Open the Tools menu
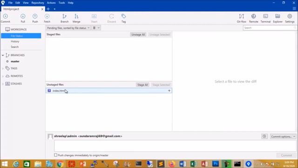Viewport: 298px width, 168px height. tap(61, 3)
